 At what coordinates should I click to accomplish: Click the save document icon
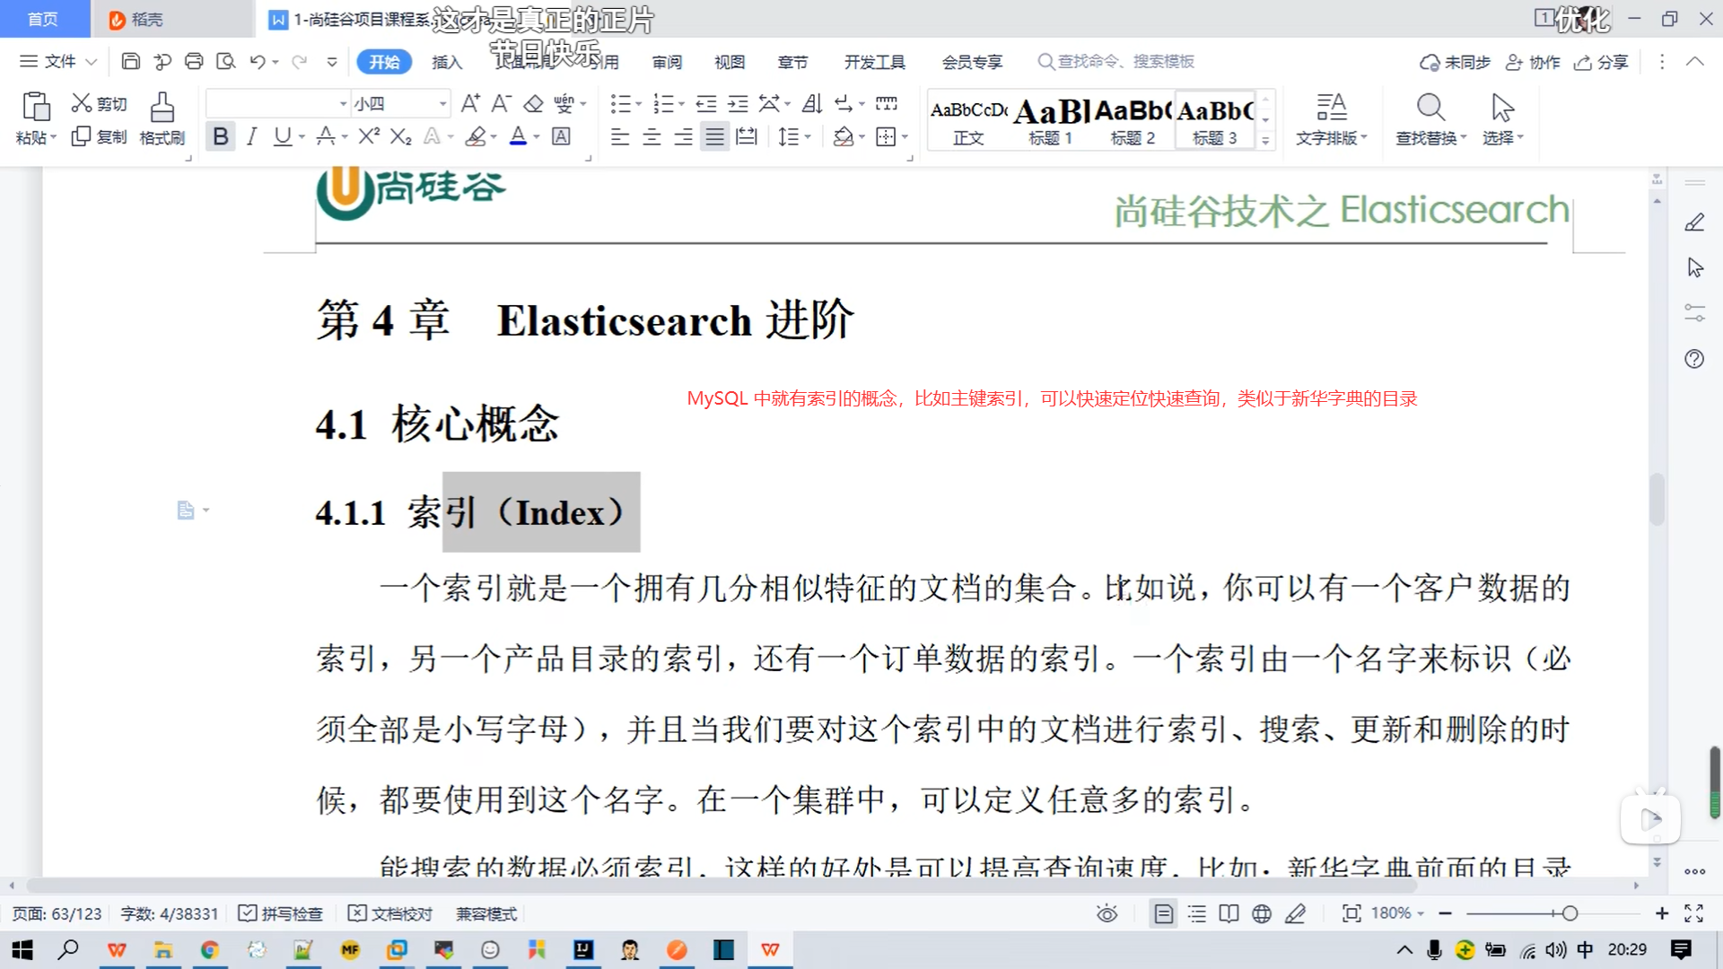click(131, 61)
